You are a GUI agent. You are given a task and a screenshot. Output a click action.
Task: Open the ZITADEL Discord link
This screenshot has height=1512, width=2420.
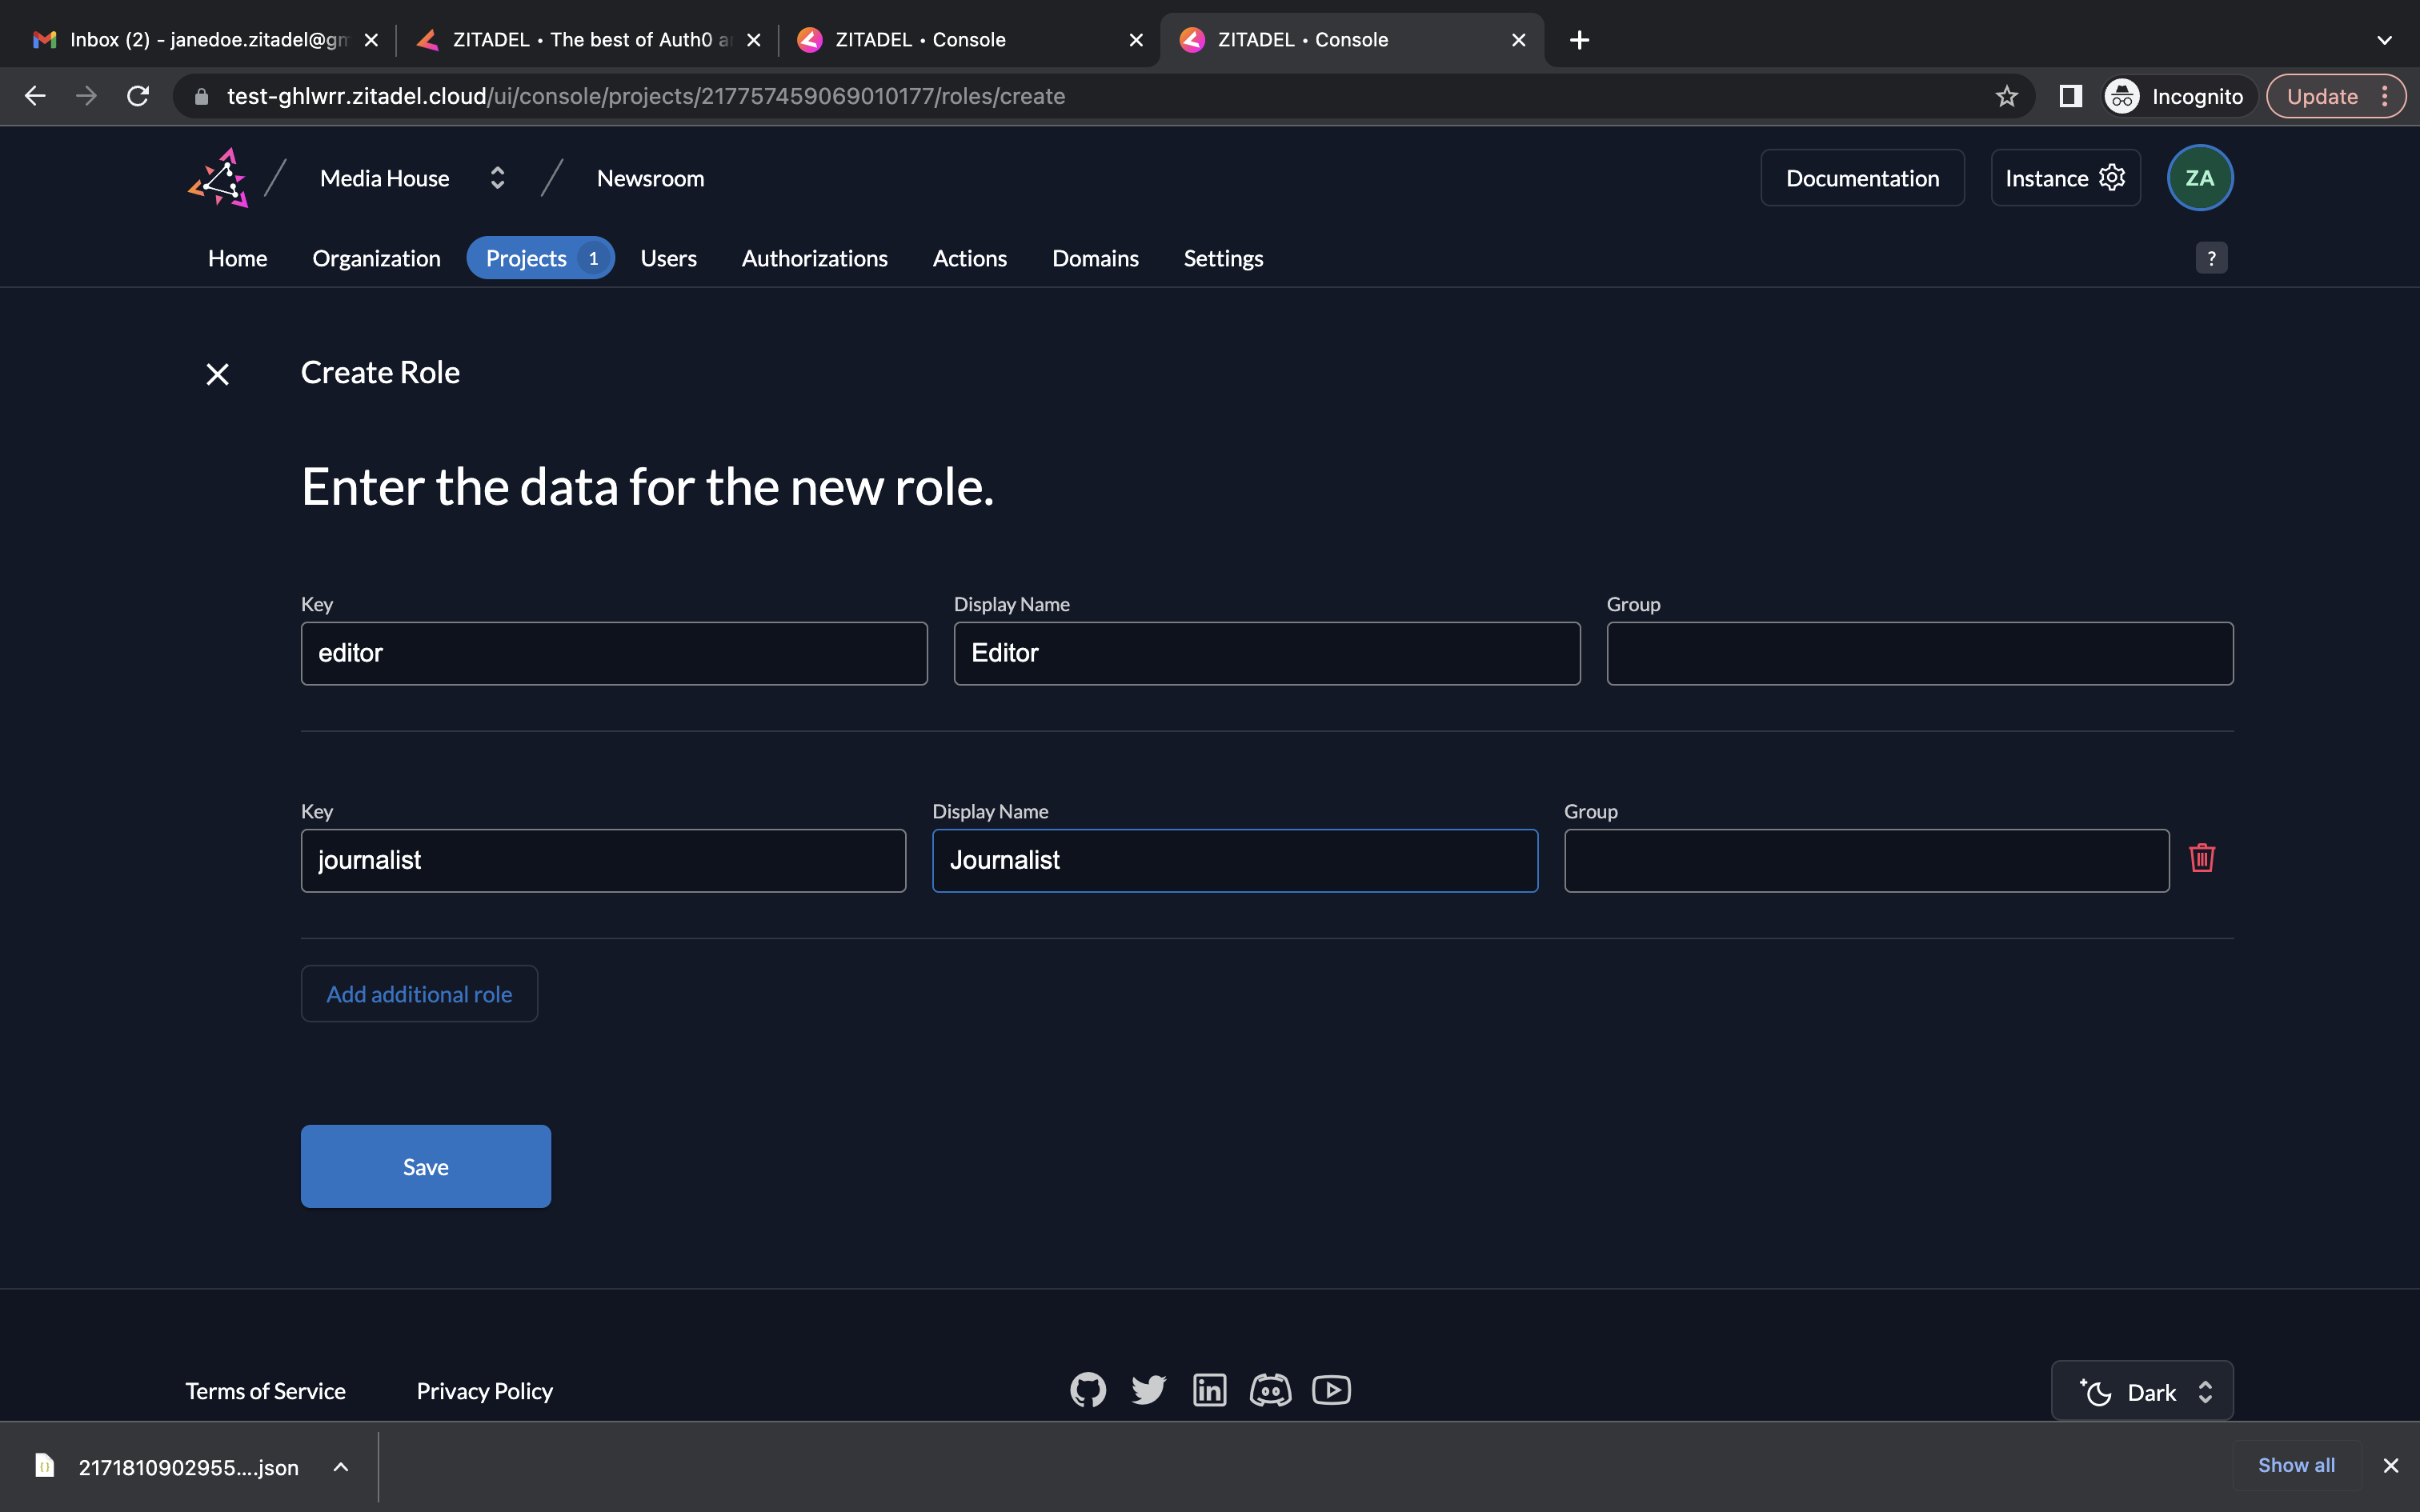point(1270,1390)
